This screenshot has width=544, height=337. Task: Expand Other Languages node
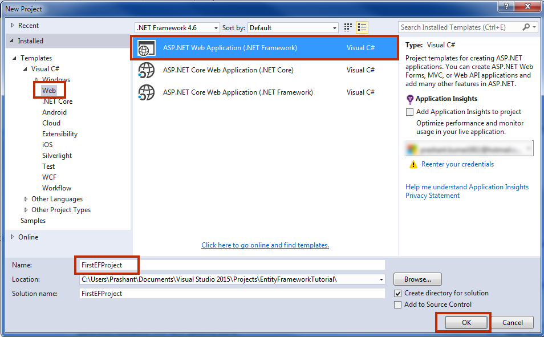pyautogui.click(x=26, y=199)
